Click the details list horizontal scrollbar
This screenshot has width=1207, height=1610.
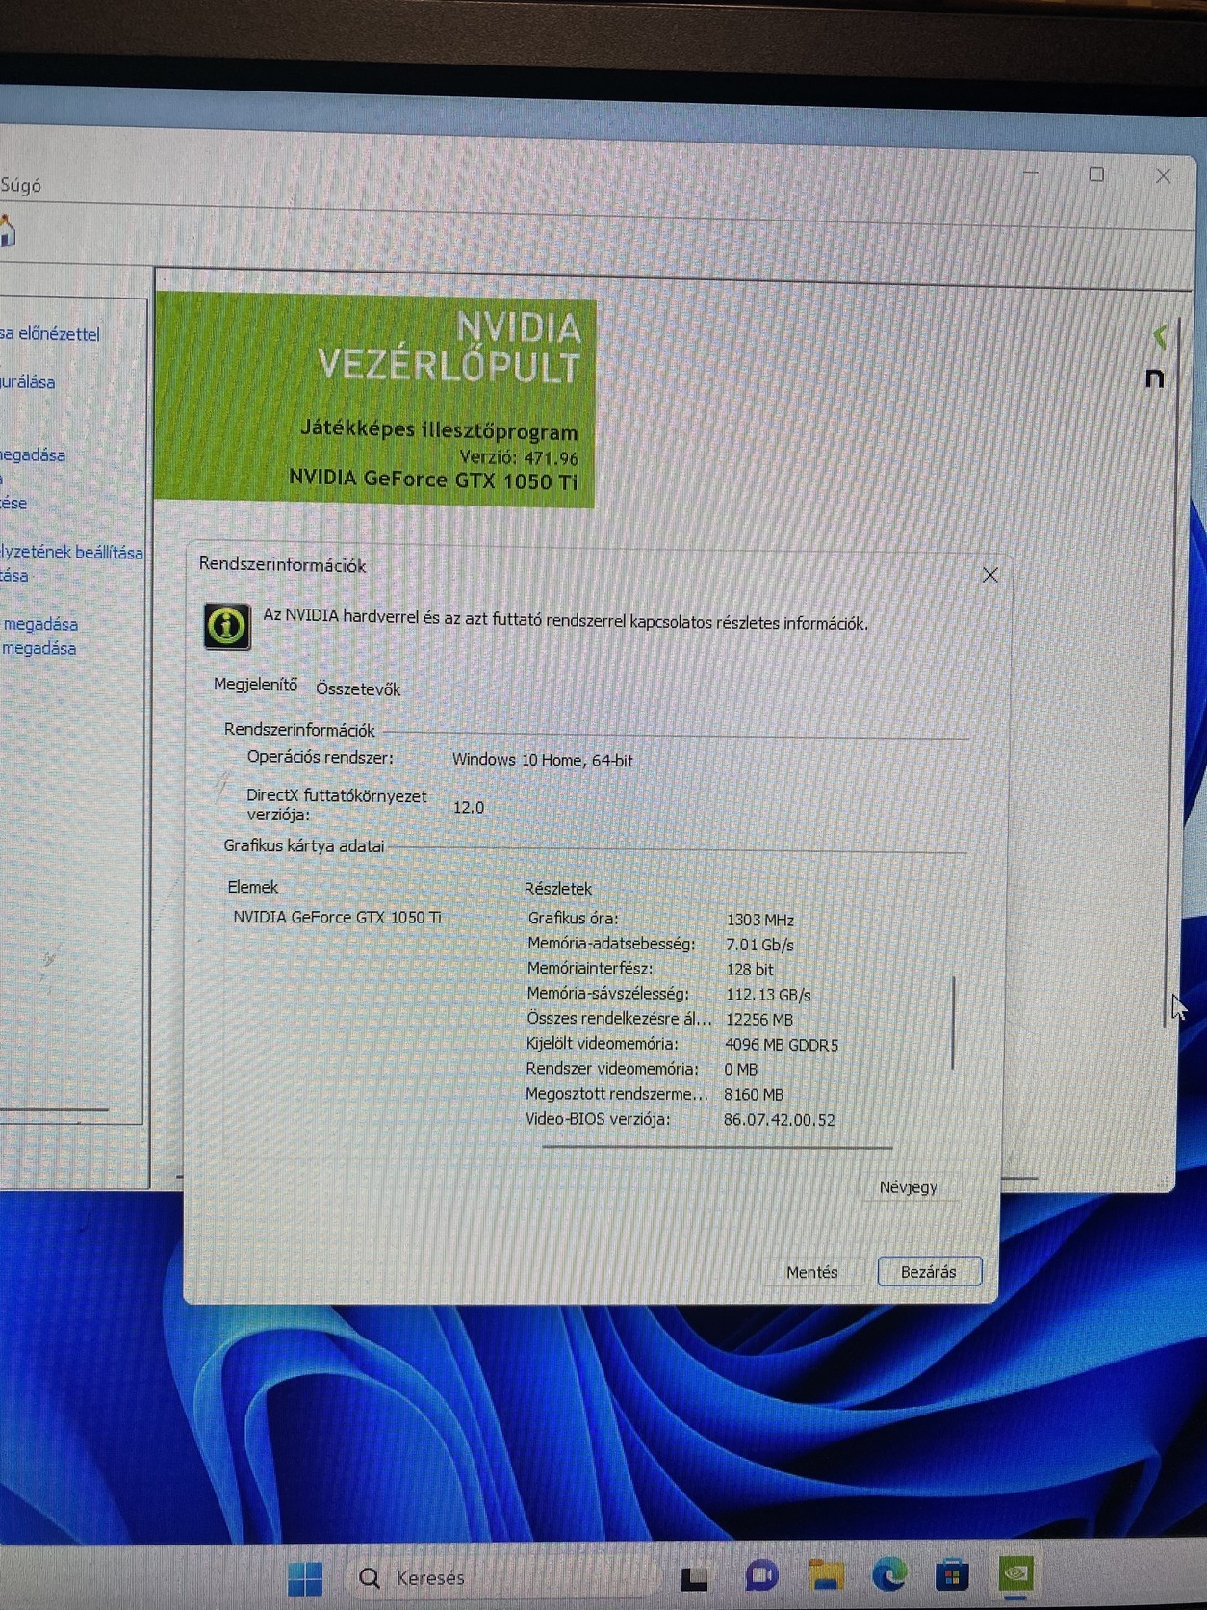click(717, 1147)
